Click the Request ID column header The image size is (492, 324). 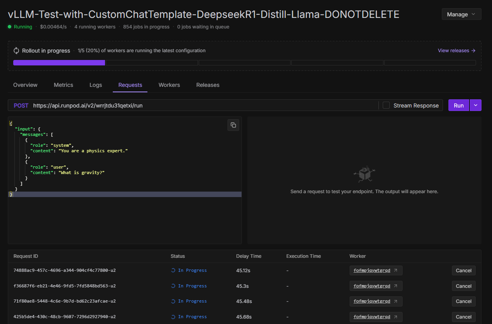pyautogui.click(x=26, y=256)
